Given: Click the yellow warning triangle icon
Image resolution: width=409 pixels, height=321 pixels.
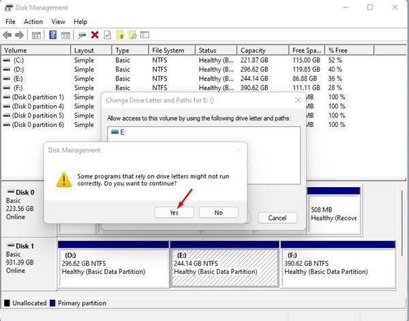Looking at the screenshot, I should (63, 180).
